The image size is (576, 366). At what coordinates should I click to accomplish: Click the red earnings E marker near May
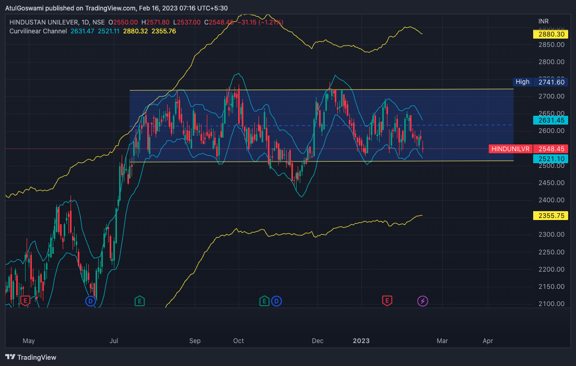[25, 301]
